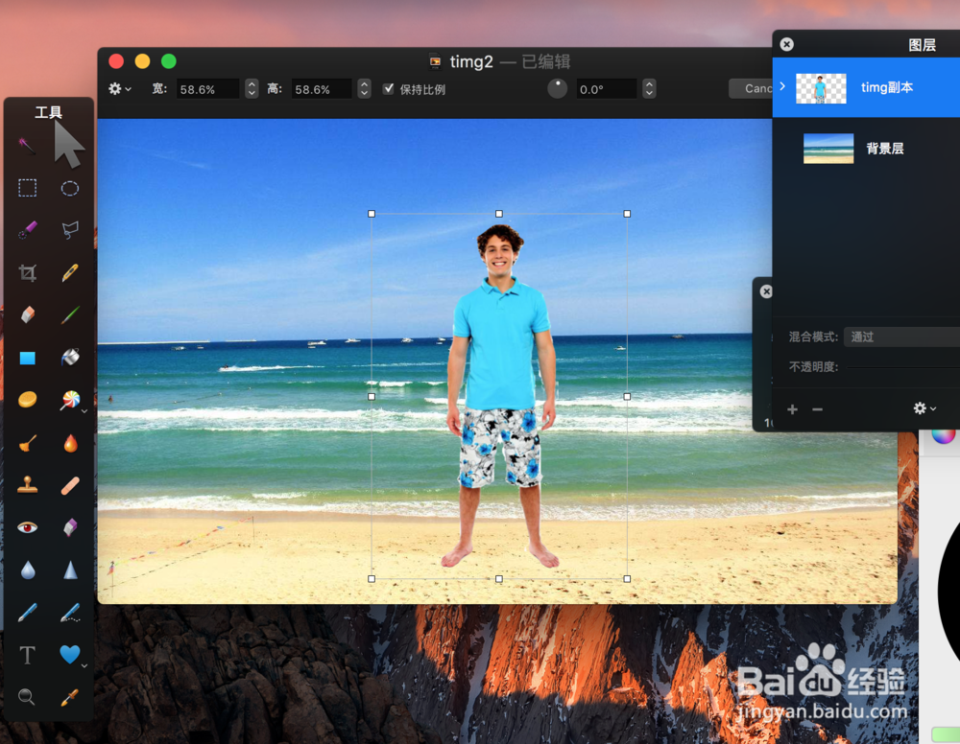Activate the Type tool

tap(27, 655)
